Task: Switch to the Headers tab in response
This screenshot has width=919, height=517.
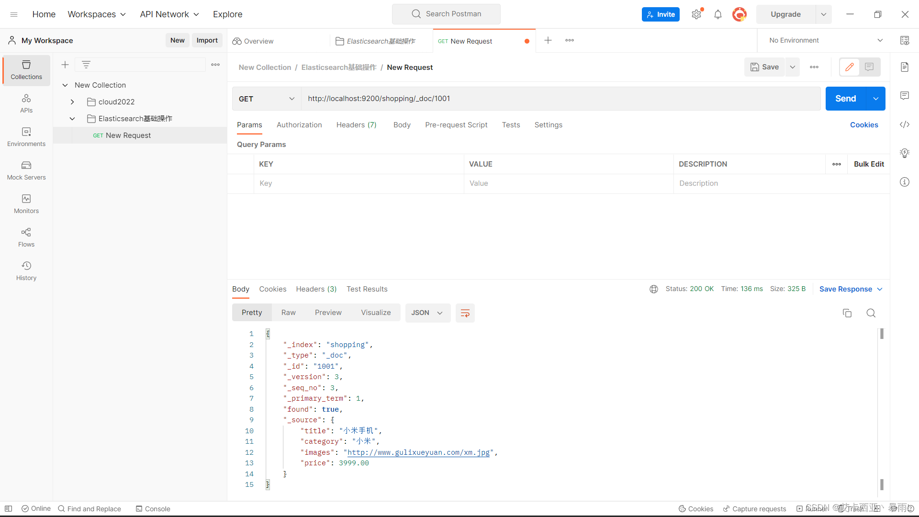Action: point(316,289)
